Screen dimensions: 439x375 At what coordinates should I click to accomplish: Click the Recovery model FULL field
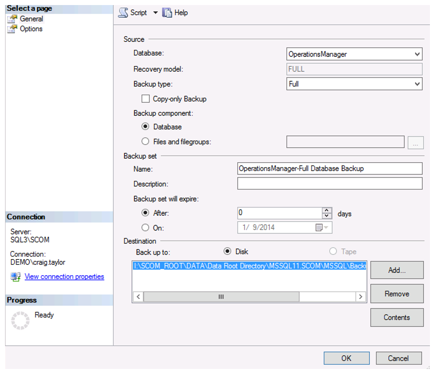click(x=354, y=69)
